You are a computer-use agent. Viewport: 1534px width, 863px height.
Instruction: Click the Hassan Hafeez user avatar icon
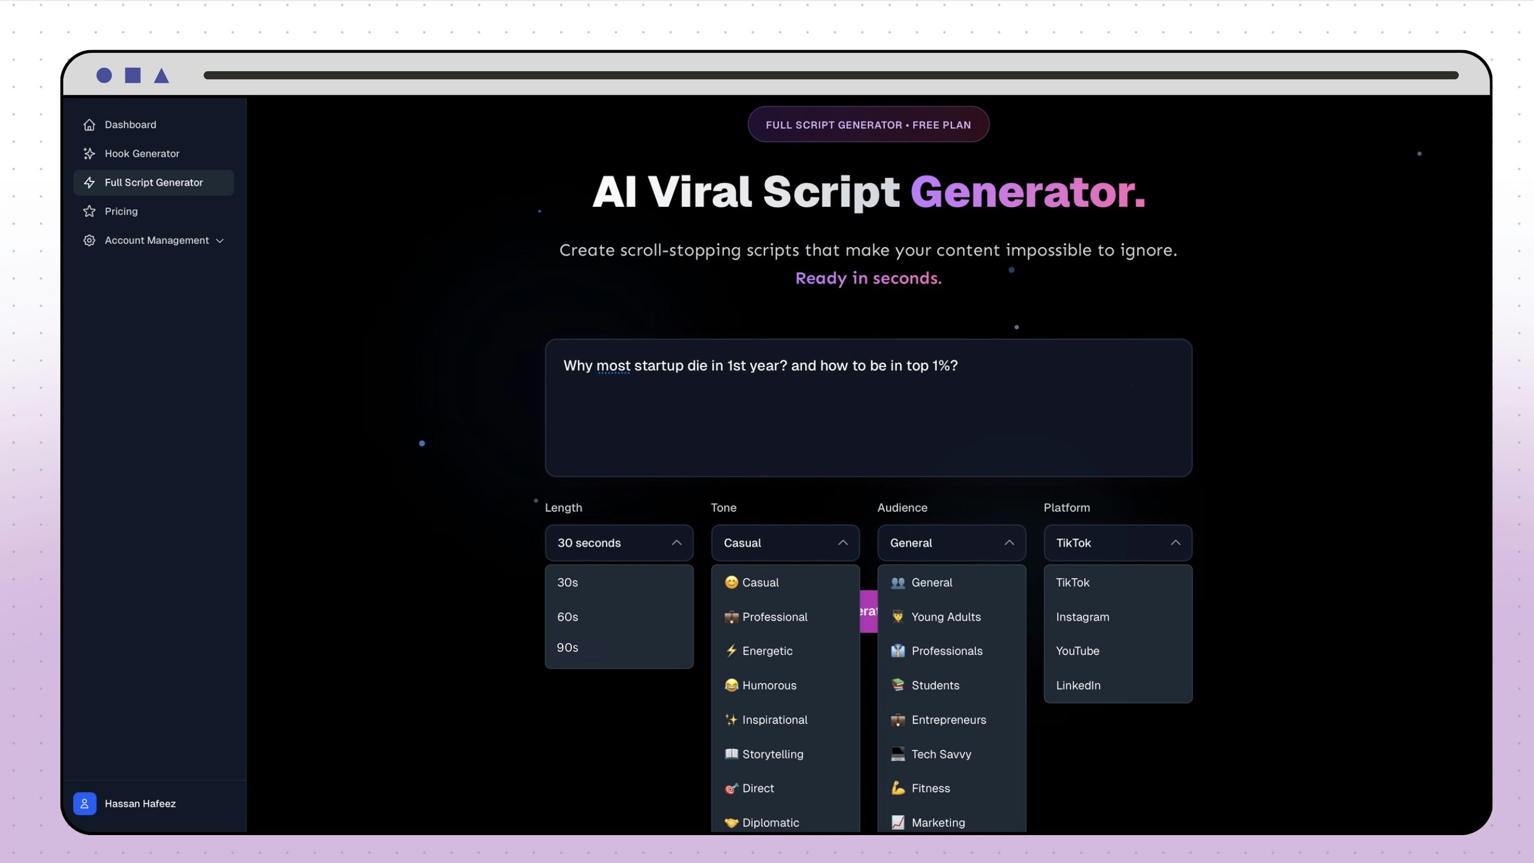coord(84,804)
